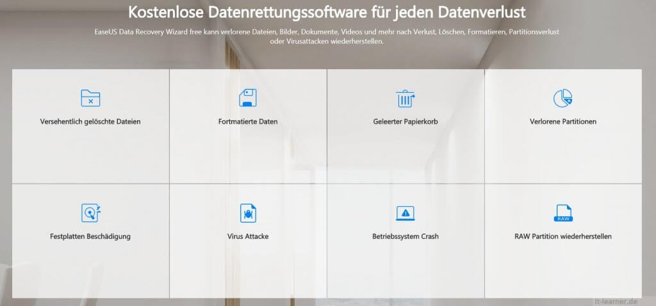The width and height of the screenshot is (656, 306).
Task: Select "Virus Attacke" label
Action: tap(248, 236)
